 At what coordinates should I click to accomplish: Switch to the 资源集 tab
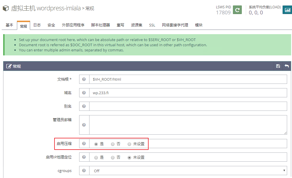click(x=137, y=25)
